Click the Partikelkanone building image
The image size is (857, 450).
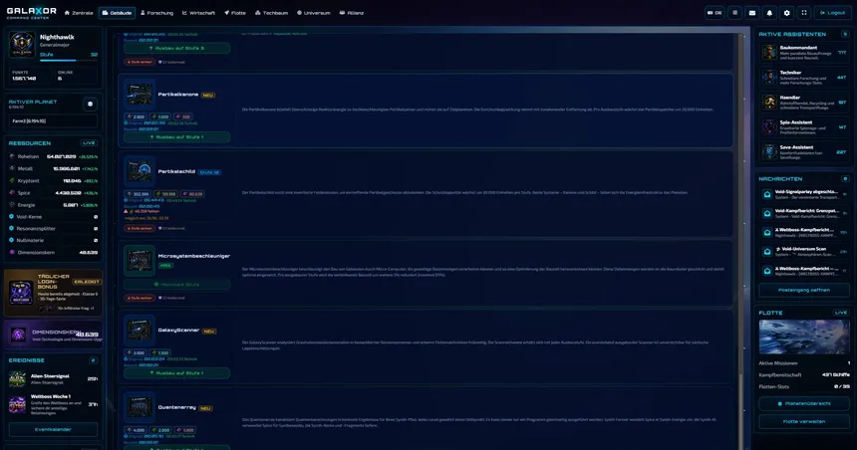tap(140, 94)
